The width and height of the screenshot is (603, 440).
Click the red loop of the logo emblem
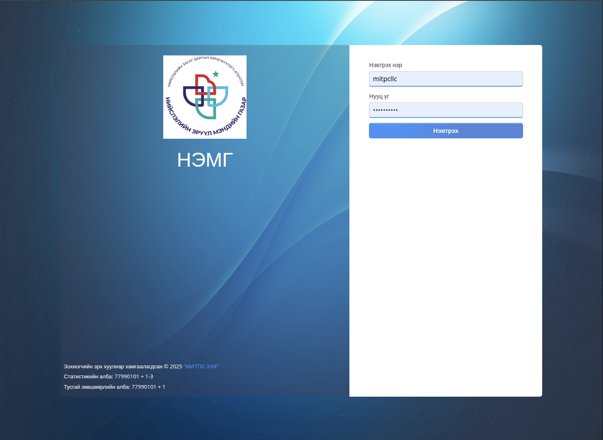pos(205,82)
